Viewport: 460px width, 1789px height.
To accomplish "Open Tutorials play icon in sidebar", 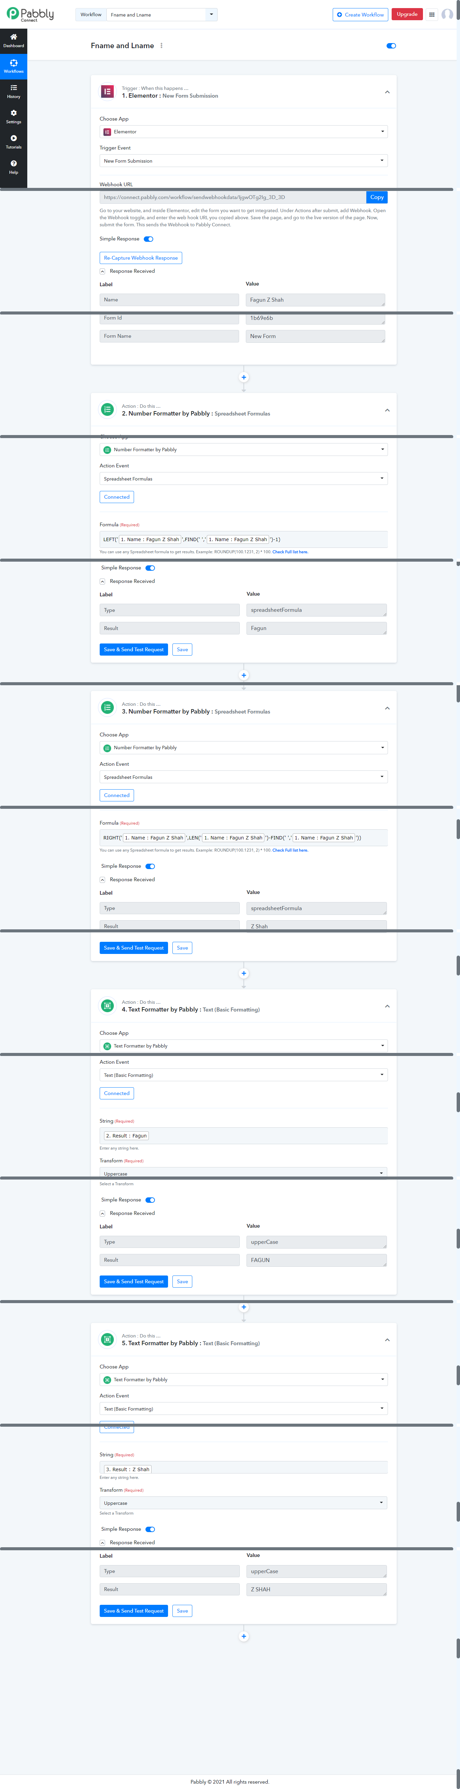I will (13, 142).
